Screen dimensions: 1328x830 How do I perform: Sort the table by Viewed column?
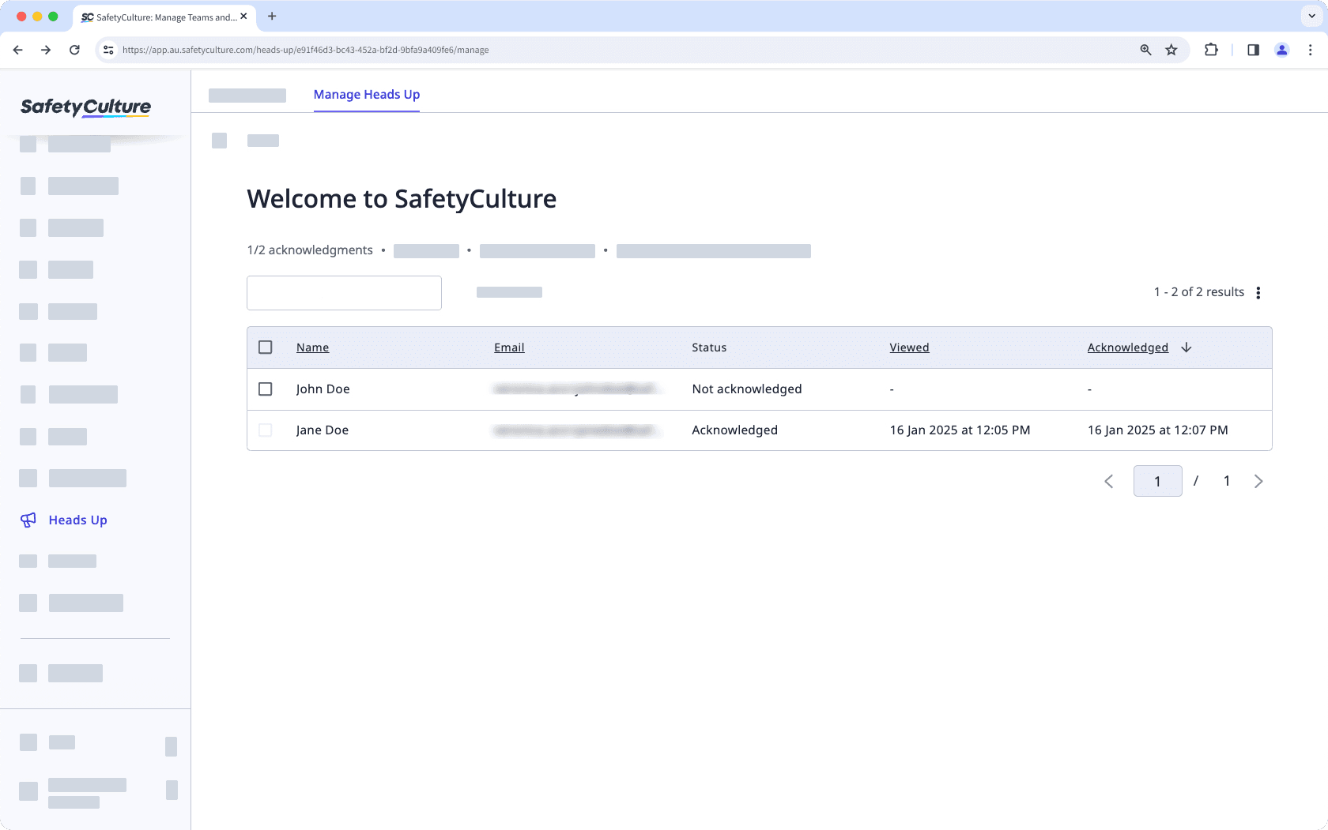(909, 347)
